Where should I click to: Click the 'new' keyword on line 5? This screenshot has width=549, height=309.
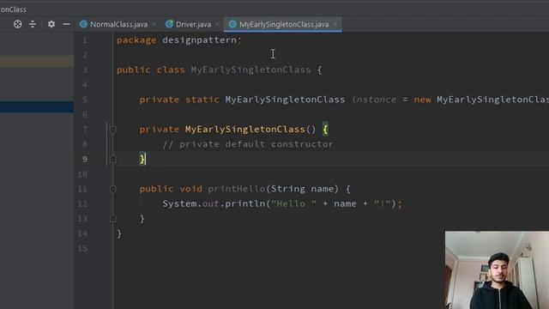coord(422,100)
